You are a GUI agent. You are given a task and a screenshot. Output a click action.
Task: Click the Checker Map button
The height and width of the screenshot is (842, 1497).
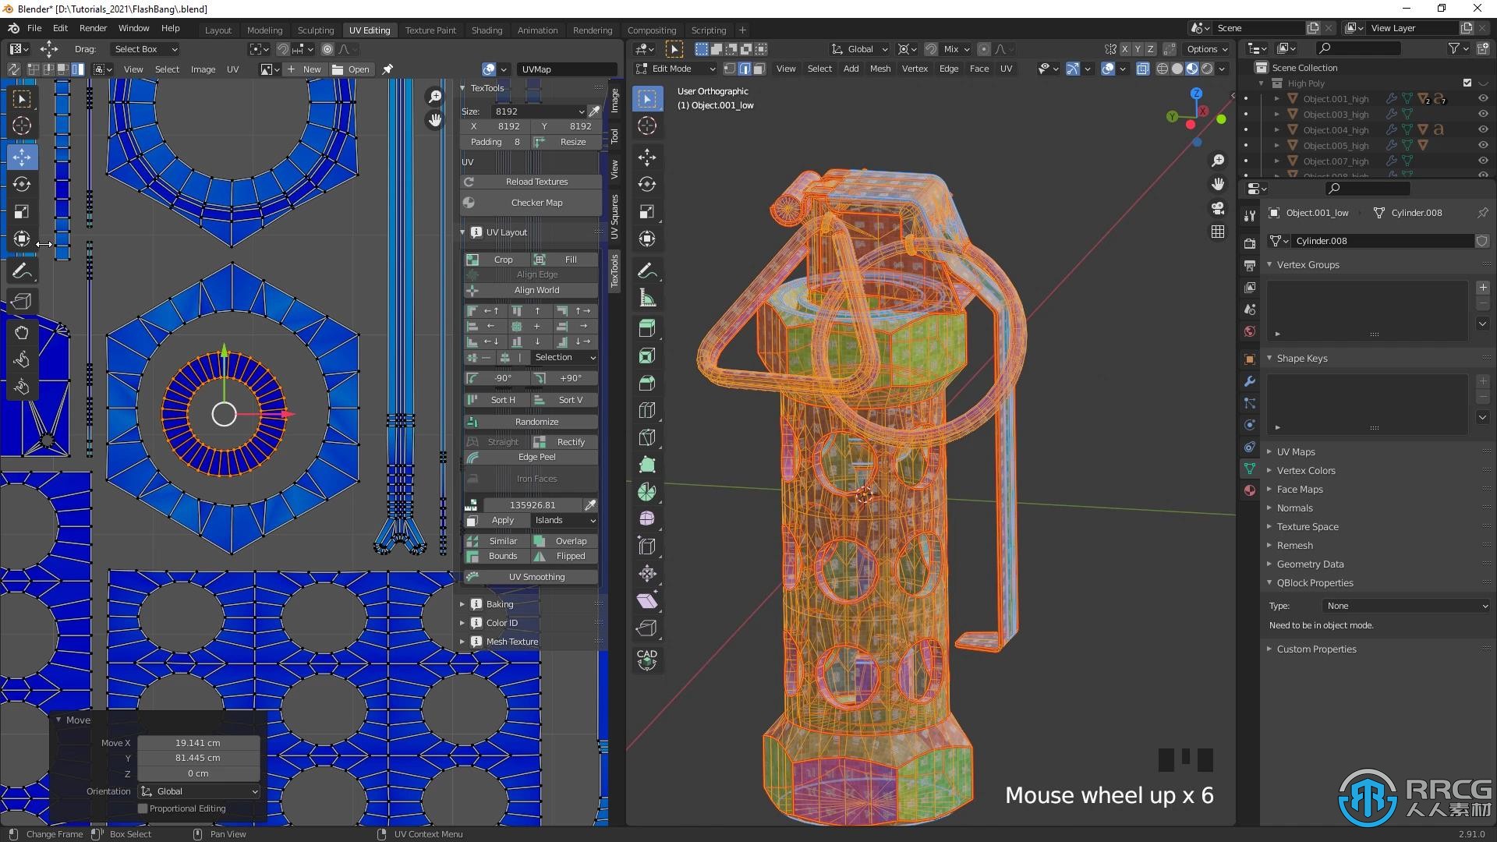(536, 203)
